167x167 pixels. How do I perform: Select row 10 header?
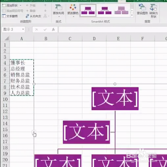coord(5,99)
